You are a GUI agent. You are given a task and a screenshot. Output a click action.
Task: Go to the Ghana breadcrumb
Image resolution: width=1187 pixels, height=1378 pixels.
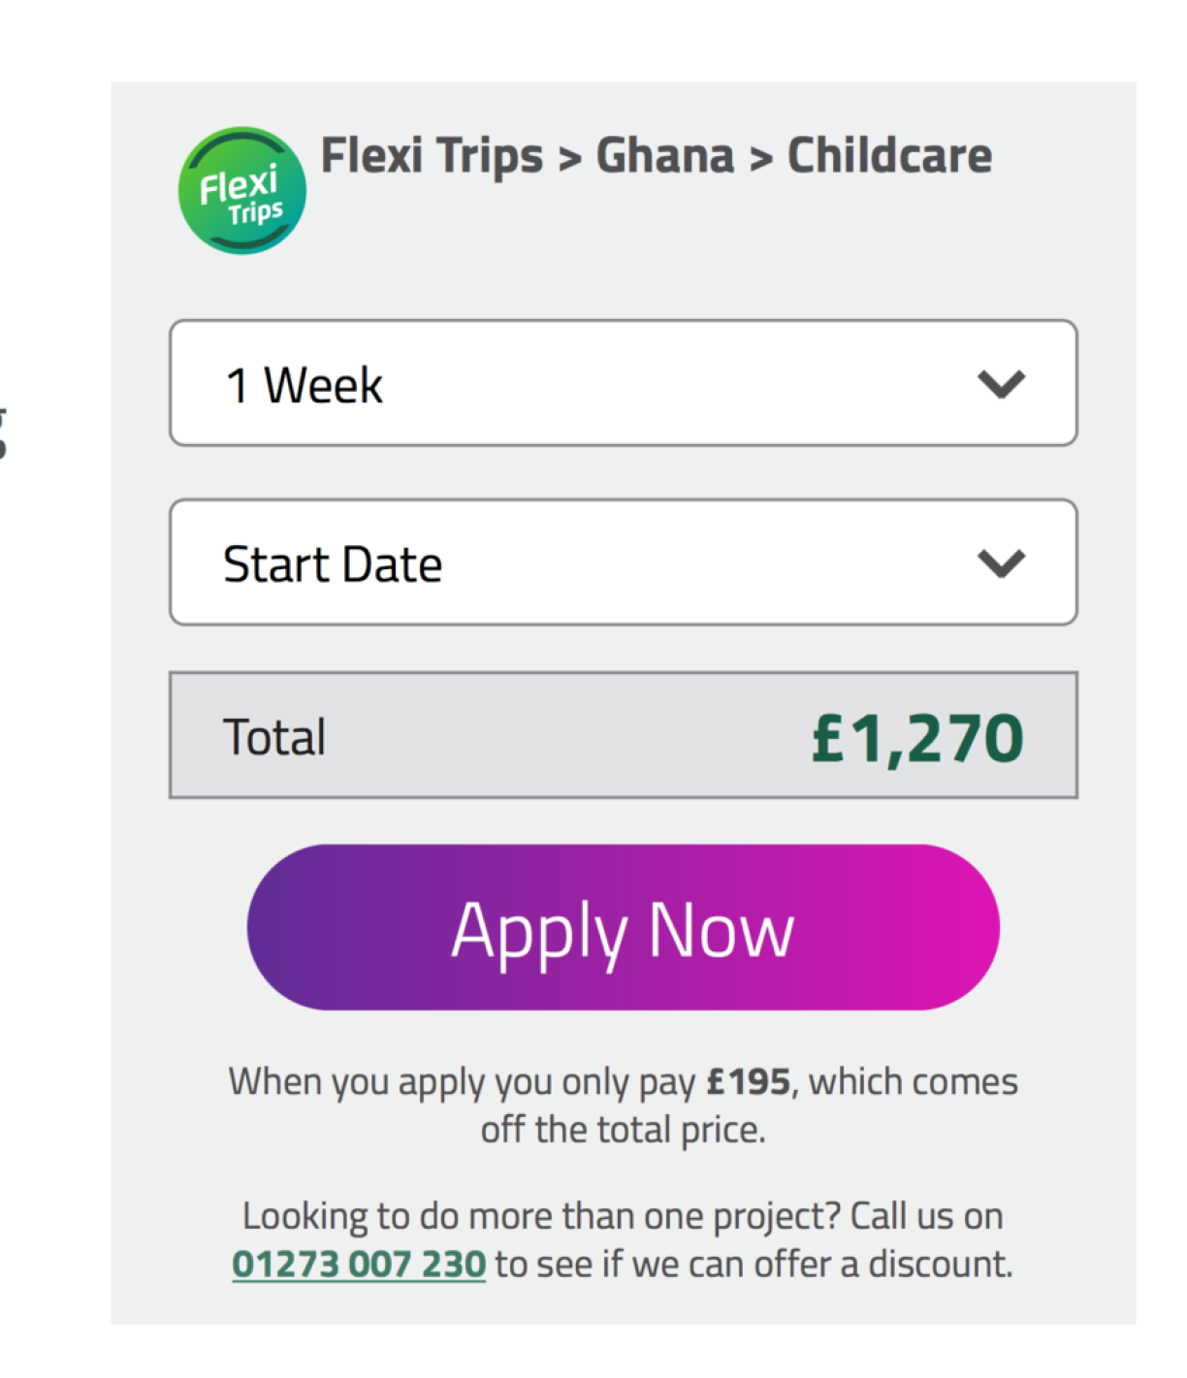tap(664, 156)
